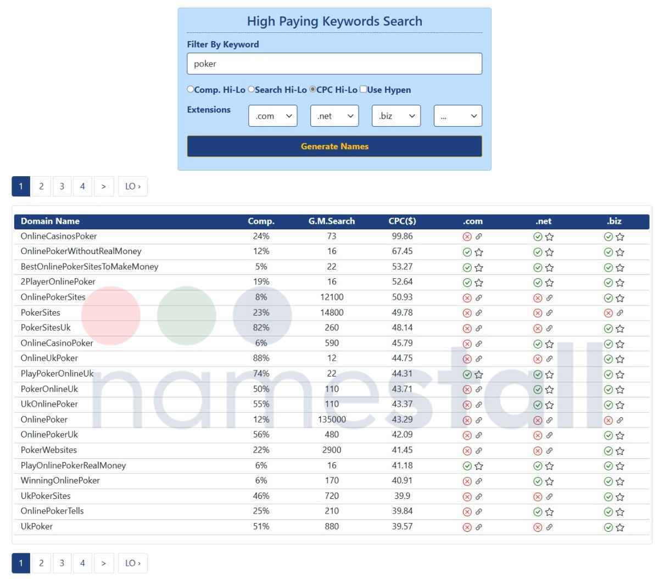Screen dimensions: 659x579
Task: Click the link icon for PokerSites .com
Action: pos(479,312)
